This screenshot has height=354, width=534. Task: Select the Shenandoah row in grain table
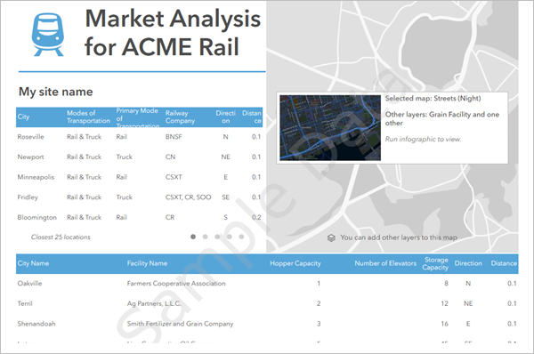(x=267, y=324)
